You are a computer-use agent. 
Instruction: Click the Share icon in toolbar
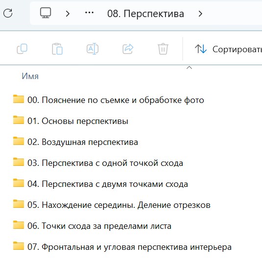point(128,49)
